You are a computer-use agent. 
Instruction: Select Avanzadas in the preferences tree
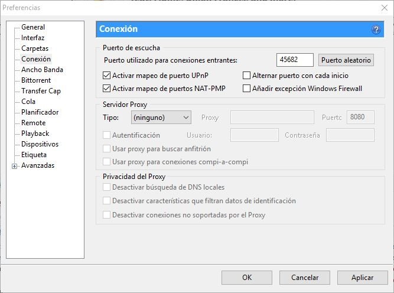pos(38,165)
